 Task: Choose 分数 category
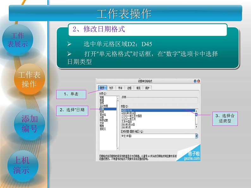point(102,118)
